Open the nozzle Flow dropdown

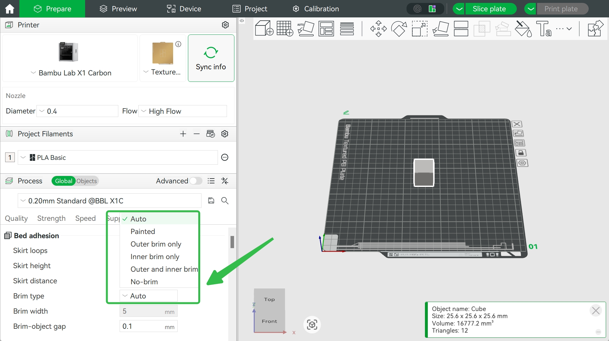[x=182, y=111]
